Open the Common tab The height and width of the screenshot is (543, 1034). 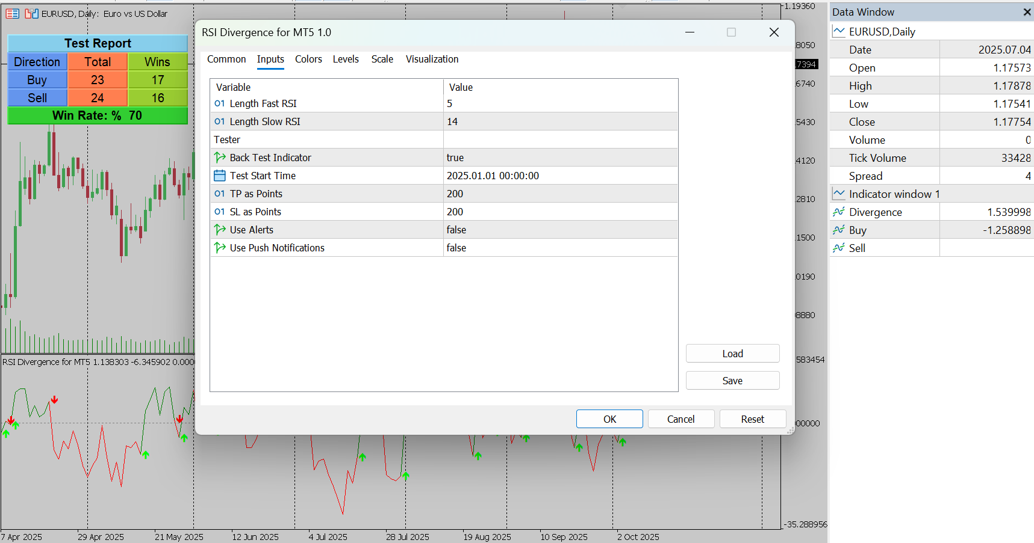click(226, 59)
